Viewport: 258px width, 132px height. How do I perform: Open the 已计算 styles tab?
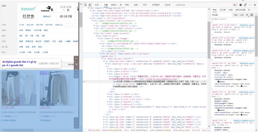click(223, 10)
